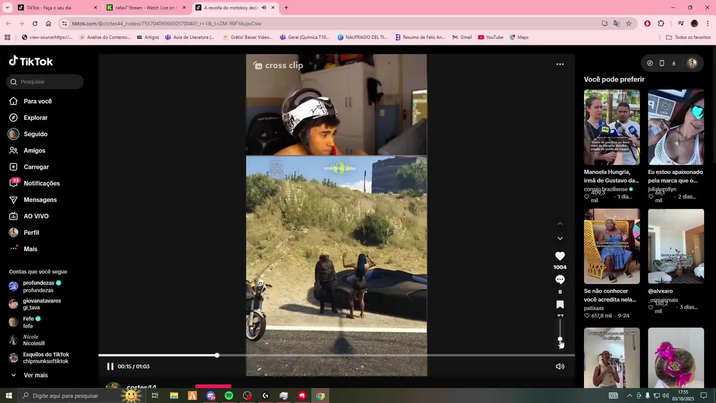Open video options three-dot menu
This screenshot has height=403, width=716.
pos(560,64)
